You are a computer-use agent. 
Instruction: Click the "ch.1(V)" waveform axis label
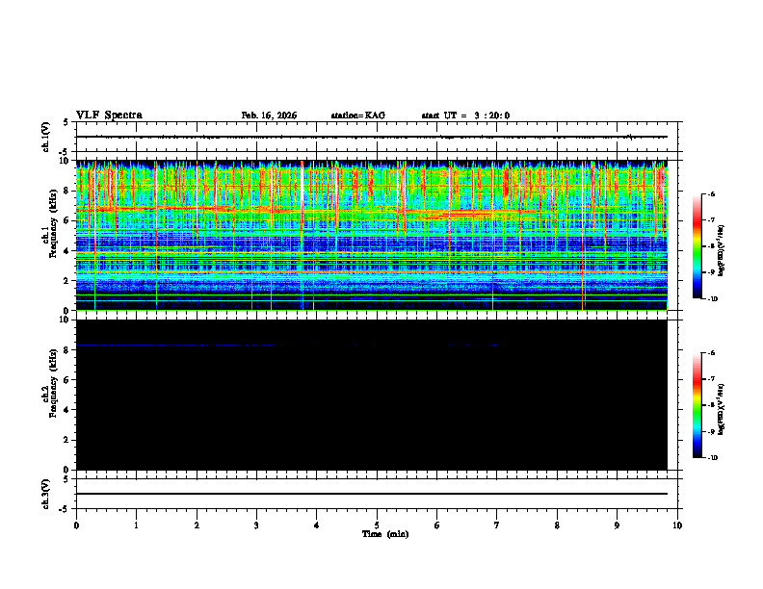coord(45,137)
